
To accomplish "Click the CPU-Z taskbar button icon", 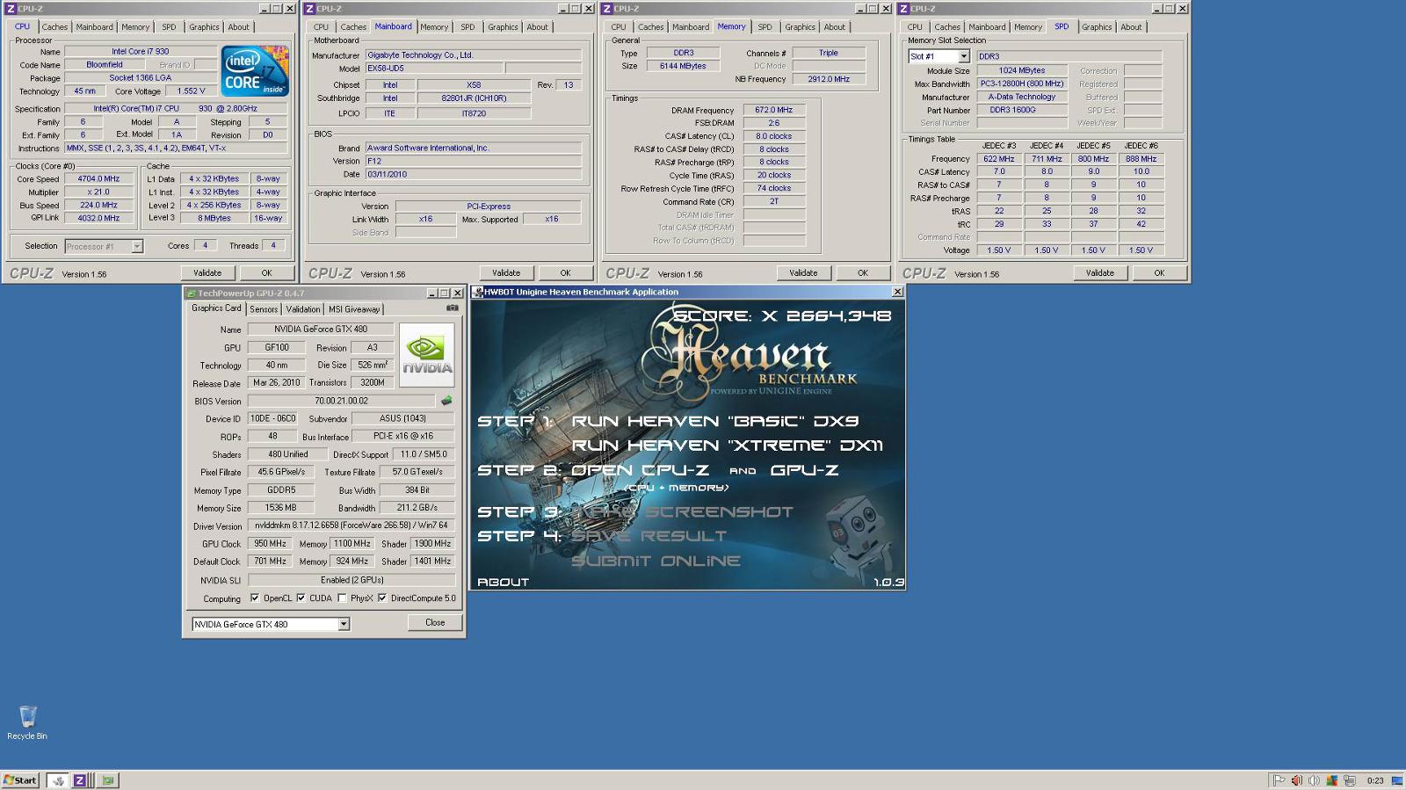I will [79, 780].
